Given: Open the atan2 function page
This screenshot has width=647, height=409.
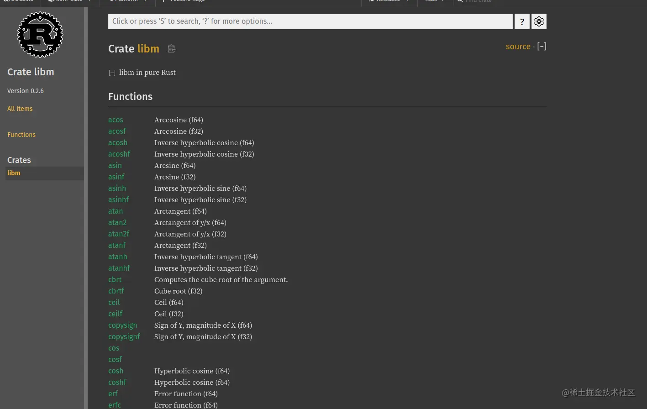Looking at the screenshot, I should (x=117, y=222).
